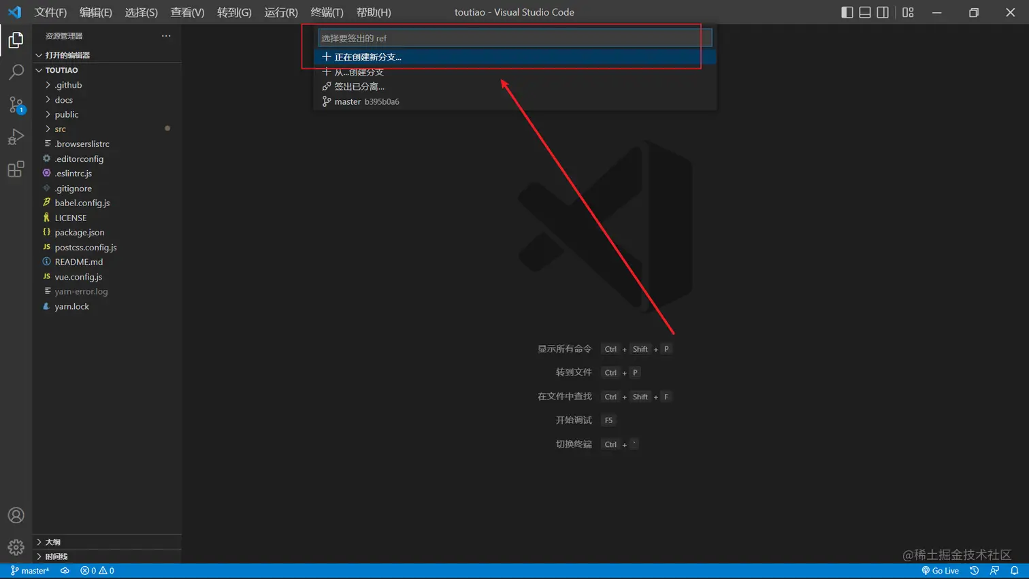Image resolution: width=1029 pixels, height=579 pixels.
Task: Click the master* branch indicator in status bar
Action: [30, 571]
